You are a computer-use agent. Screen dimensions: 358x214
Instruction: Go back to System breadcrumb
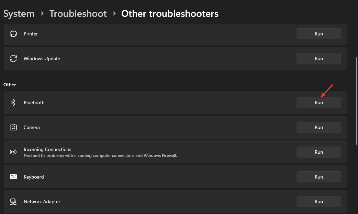click(x=19, y=14)
